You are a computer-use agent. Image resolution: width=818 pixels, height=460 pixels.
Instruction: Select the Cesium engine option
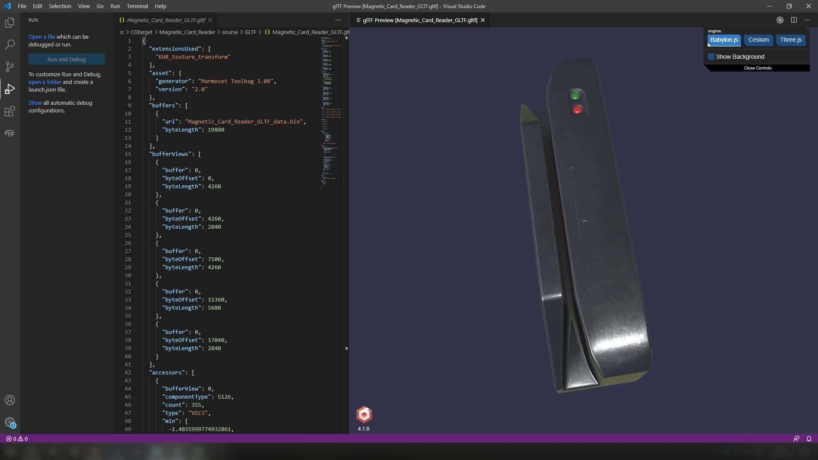(758, 40)
